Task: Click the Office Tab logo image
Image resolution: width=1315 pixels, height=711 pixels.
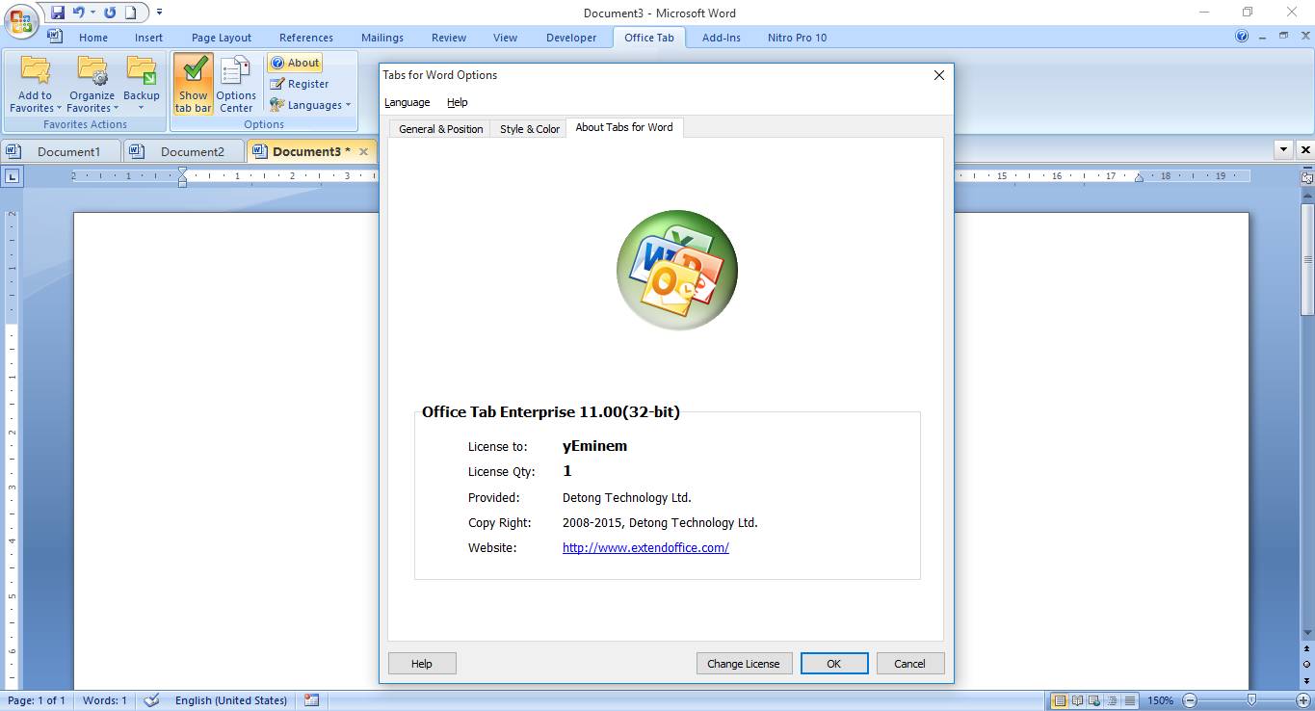Action: tap(677, 270)
